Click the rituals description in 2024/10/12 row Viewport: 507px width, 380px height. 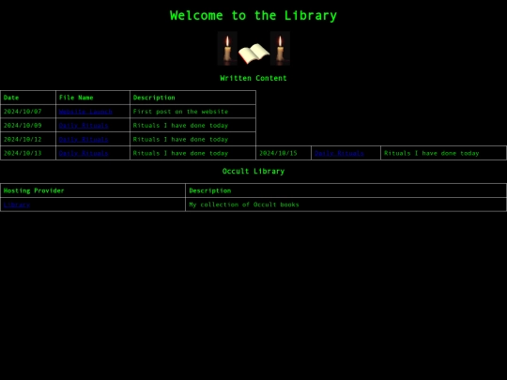181,139
